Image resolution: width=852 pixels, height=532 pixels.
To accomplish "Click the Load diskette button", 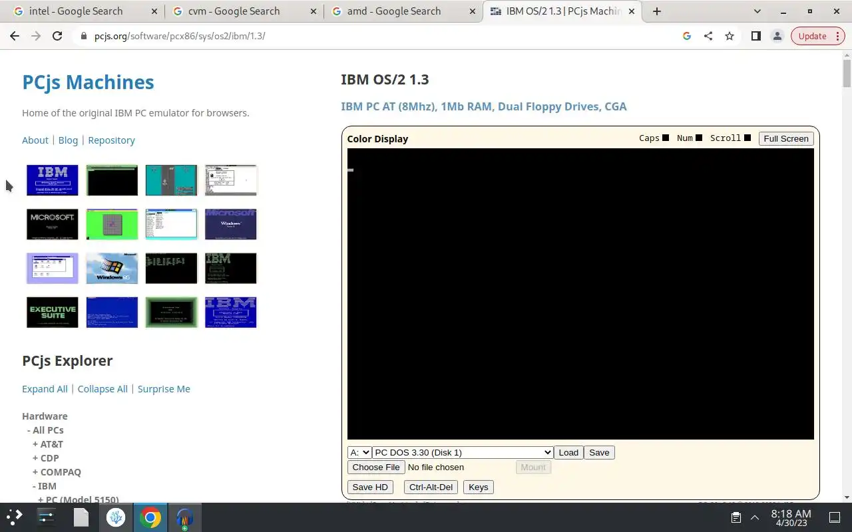I will [x=568, y=452].
